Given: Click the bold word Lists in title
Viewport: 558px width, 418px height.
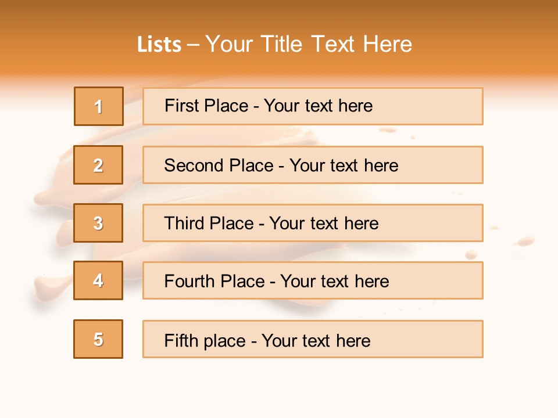Looking at the screenshot, I should tap(159, 45).
